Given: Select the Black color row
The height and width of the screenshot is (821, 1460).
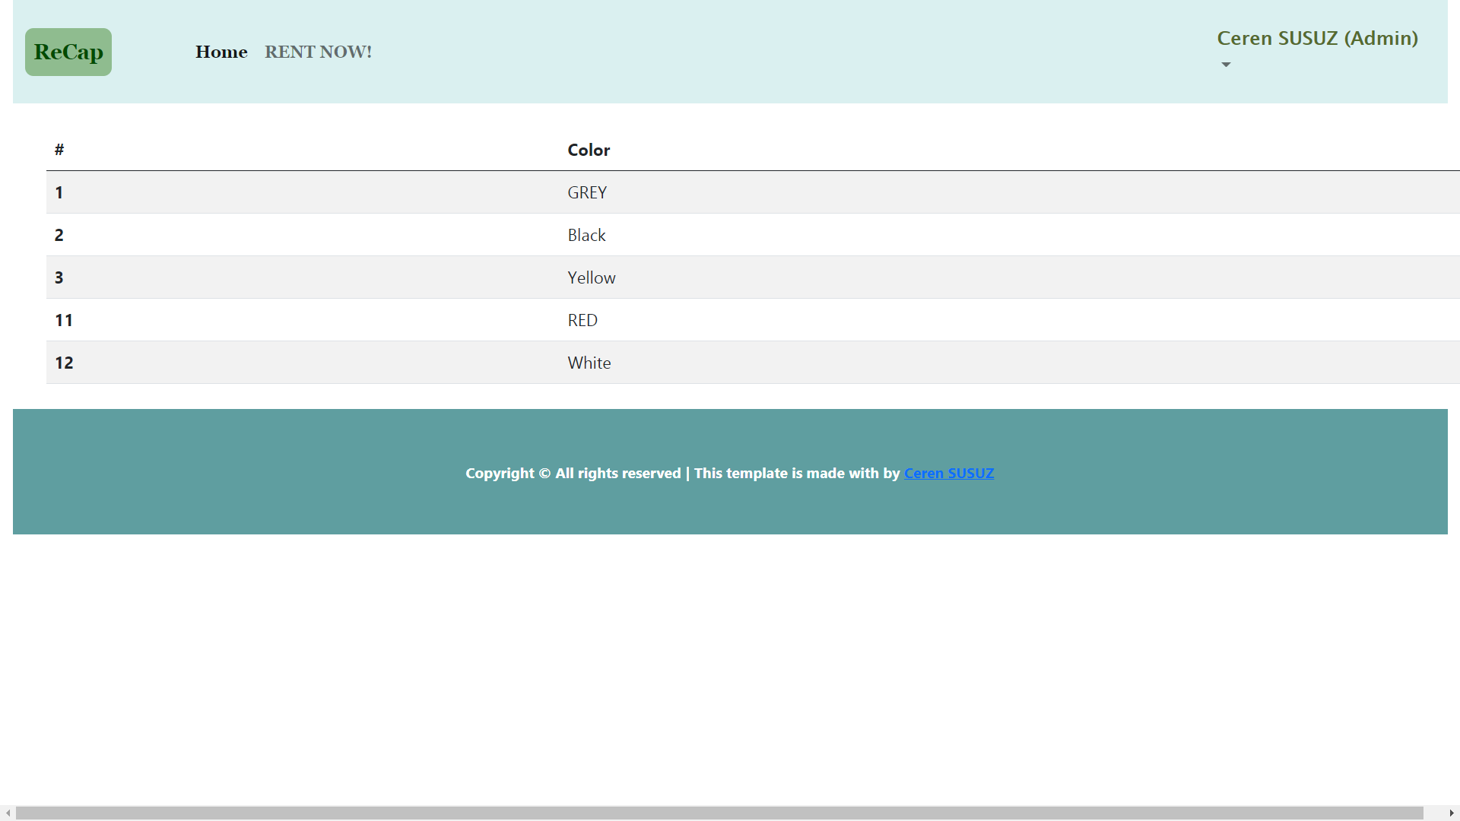Looking at the screenshot, I should point(586,235).
